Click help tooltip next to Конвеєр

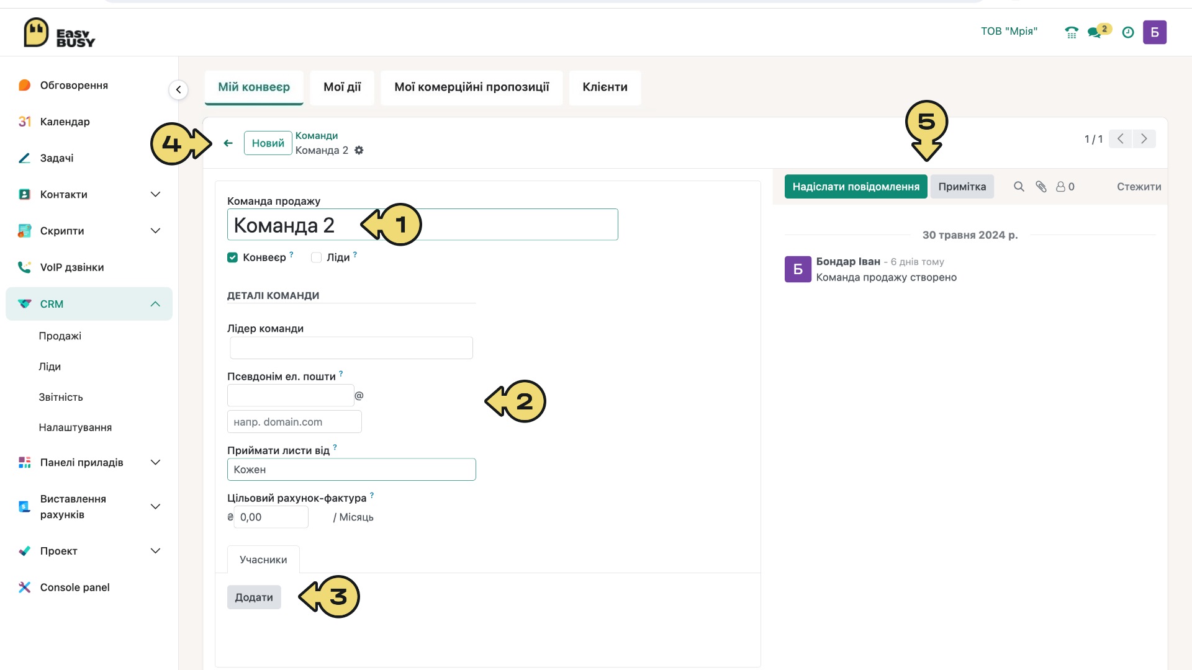[x=291, y=254]
